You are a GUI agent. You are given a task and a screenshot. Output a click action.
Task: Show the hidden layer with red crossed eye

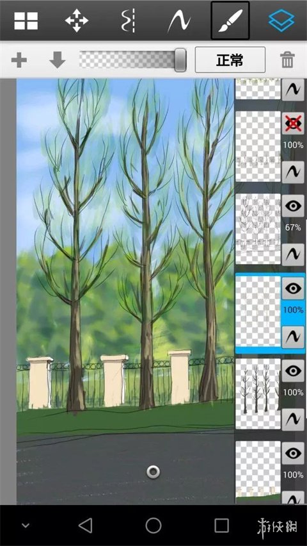tap(293, 123)
